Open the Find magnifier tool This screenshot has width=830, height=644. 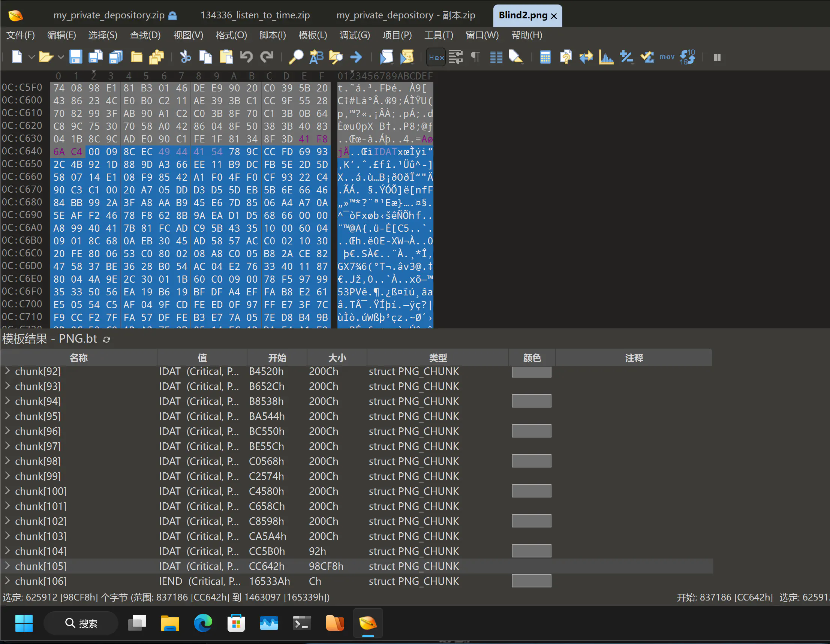(x=296, y=57)
